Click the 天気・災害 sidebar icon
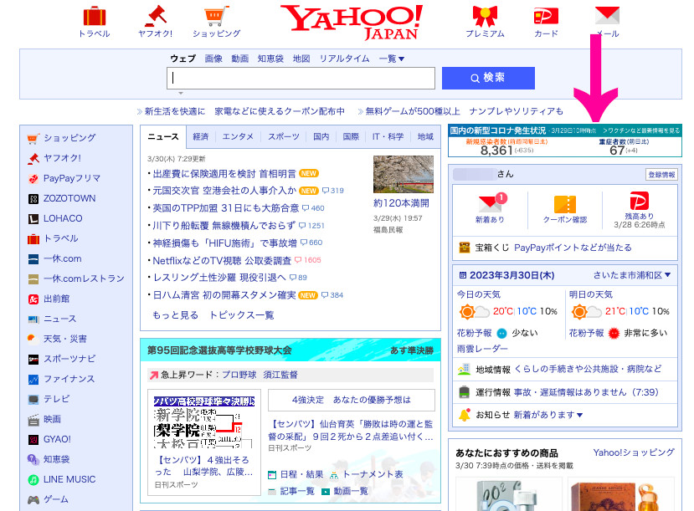The width and height of the screenshot is (694, 511). pyautogui.click(x=33, y=339)
